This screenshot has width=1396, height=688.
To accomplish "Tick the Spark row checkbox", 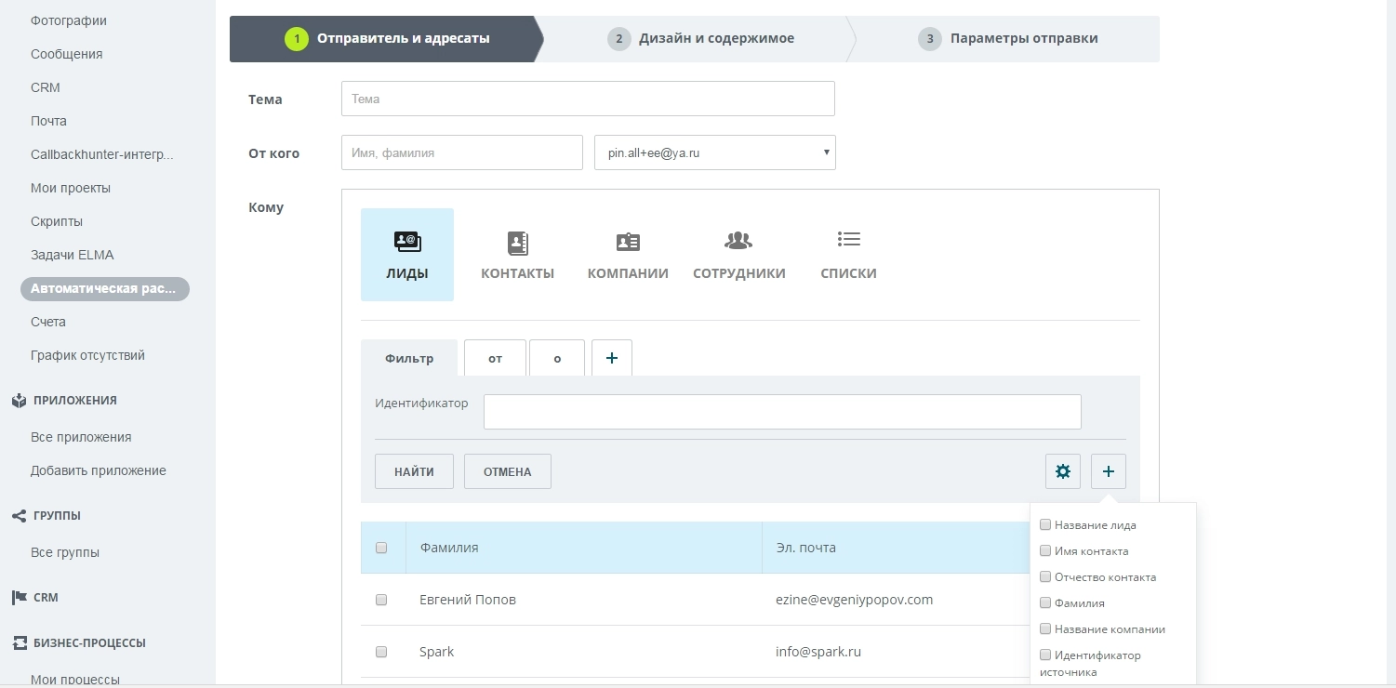I will tap(381, 652).
